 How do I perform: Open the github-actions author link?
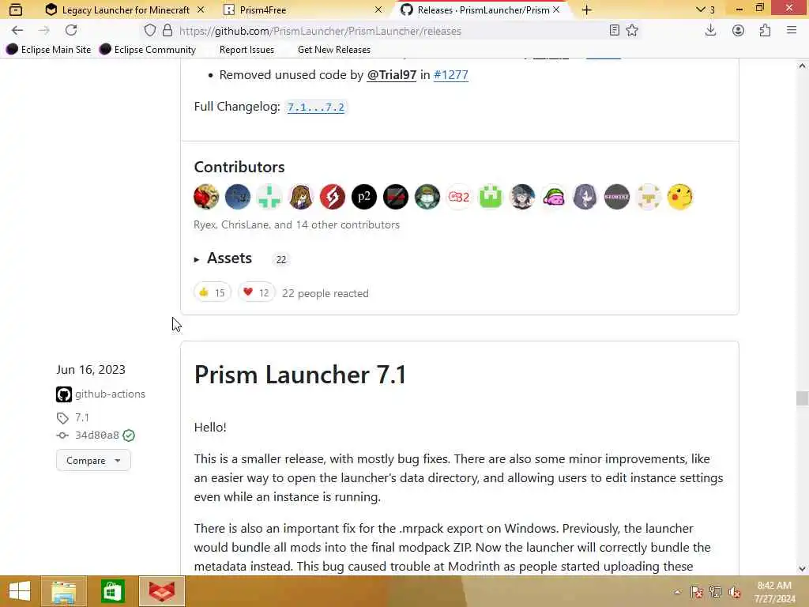110,394
